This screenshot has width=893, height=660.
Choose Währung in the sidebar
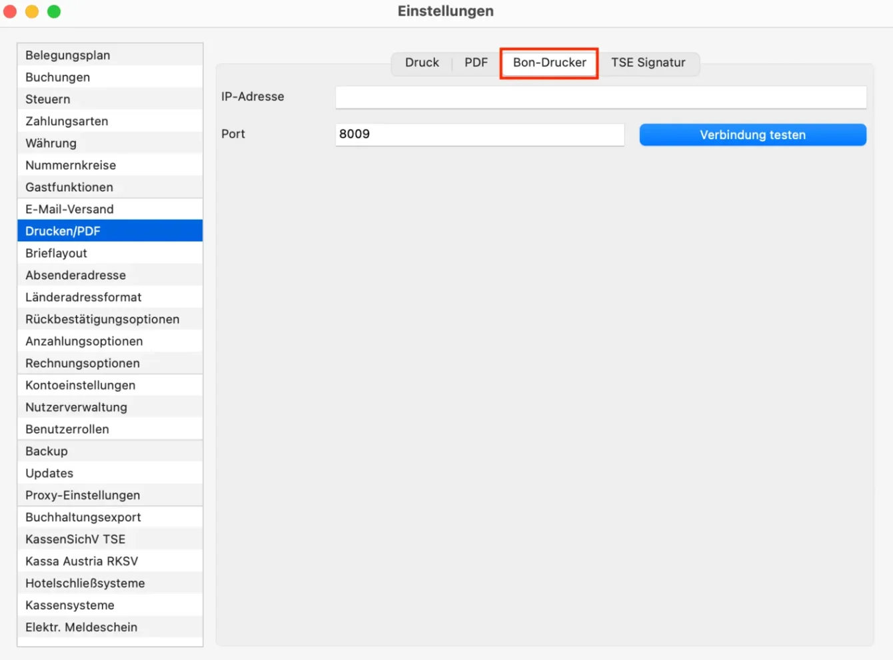click(x=110, y=143)
